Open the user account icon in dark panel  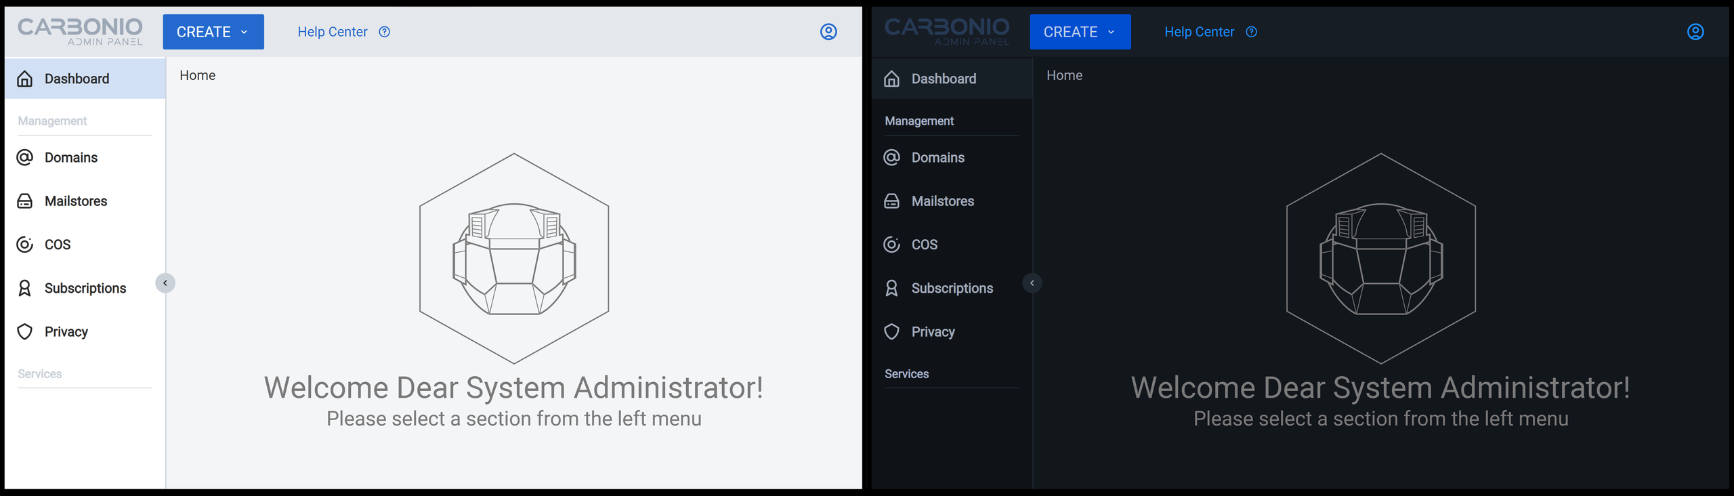click(x=1695, y=32)
